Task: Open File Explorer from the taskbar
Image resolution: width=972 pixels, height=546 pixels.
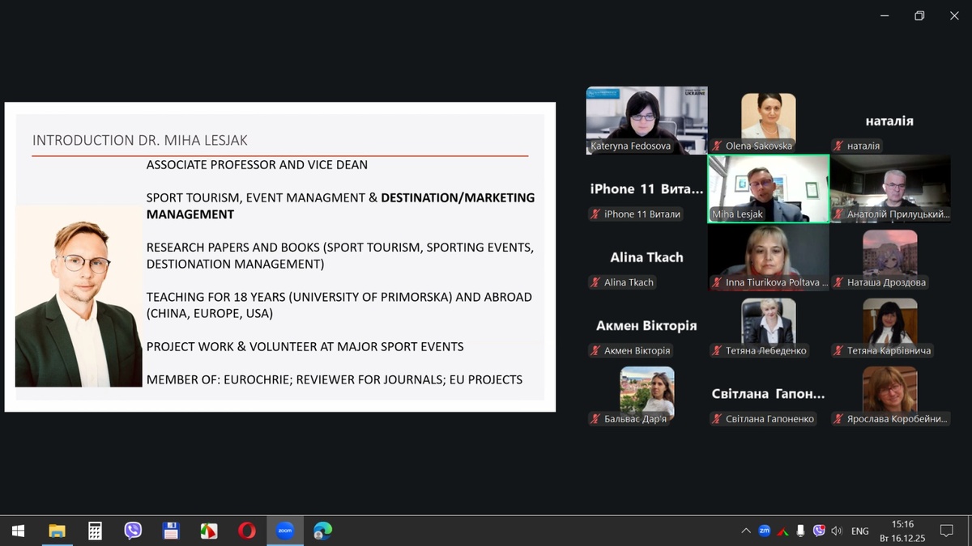Action: [57, 531]
